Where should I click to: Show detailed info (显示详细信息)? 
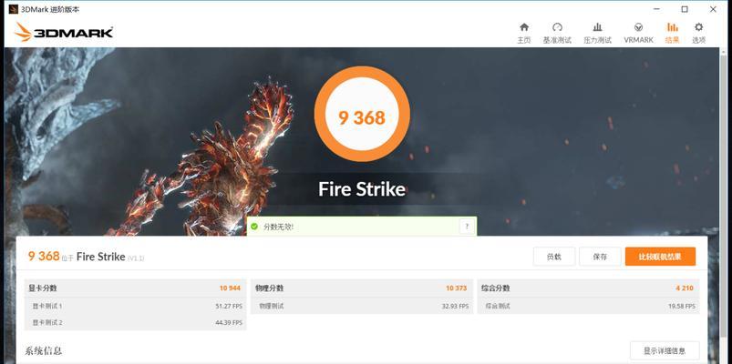coord(665,350)
